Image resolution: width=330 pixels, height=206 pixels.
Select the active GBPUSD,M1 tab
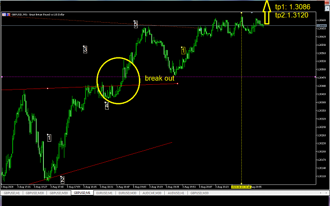pyautogui.click(x=82, y=193)
